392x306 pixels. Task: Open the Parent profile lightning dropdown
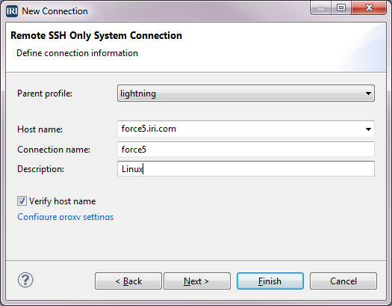246,94
